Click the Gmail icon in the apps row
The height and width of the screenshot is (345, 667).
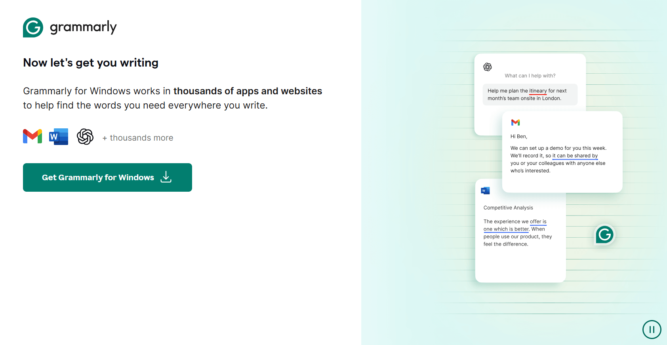click(x=32, y=137)
